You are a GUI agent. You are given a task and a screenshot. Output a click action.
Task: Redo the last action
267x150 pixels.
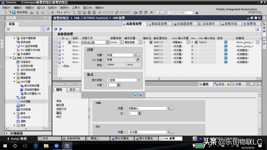tap(65, 12)
